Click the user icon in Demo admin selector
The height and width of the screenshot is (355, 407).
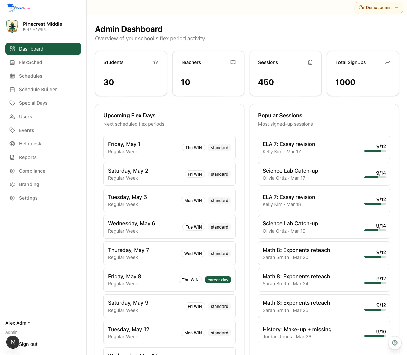coord(361,7)
